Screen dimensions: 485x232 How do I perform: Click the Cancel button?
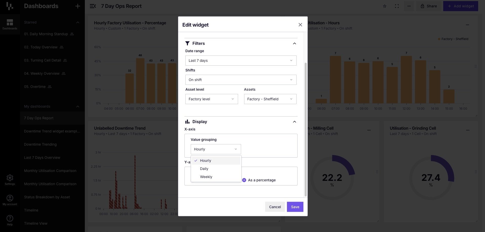point(275,207)
